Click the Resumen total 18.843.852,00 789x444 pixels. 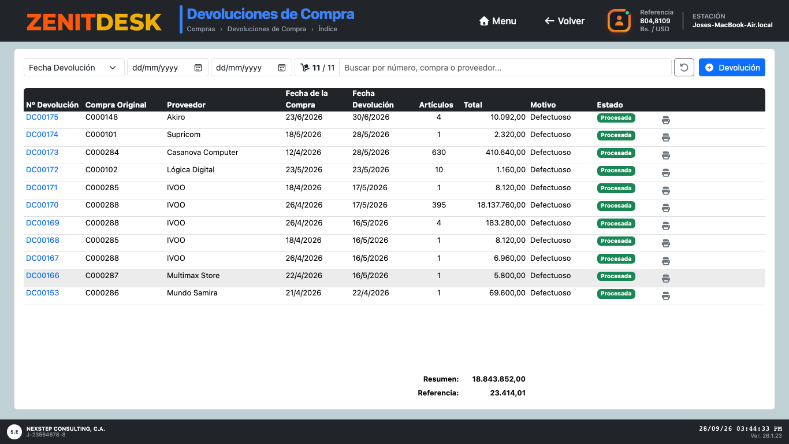(499, 379)
